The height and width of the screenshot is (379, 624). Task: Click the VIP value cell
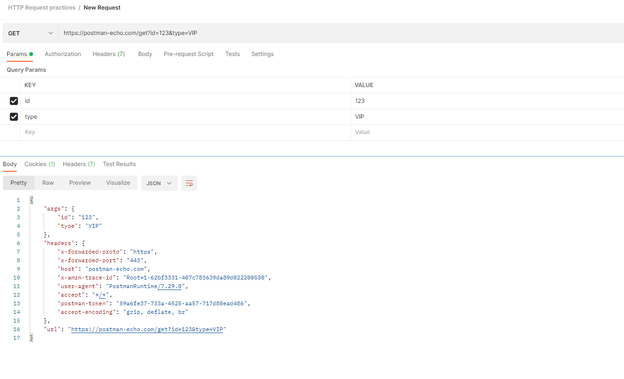point(487,117)
